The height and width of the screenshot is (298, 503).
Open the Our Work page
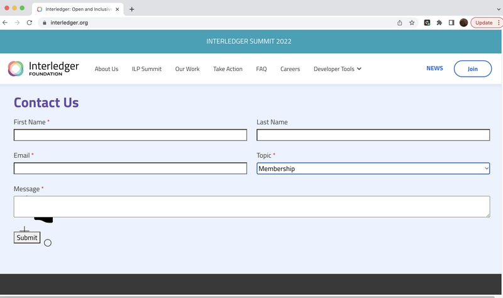(x=187, y=69)
